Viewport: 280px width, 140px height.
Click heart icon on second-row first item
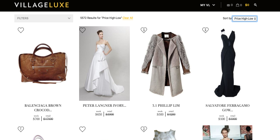click(21, 129)
